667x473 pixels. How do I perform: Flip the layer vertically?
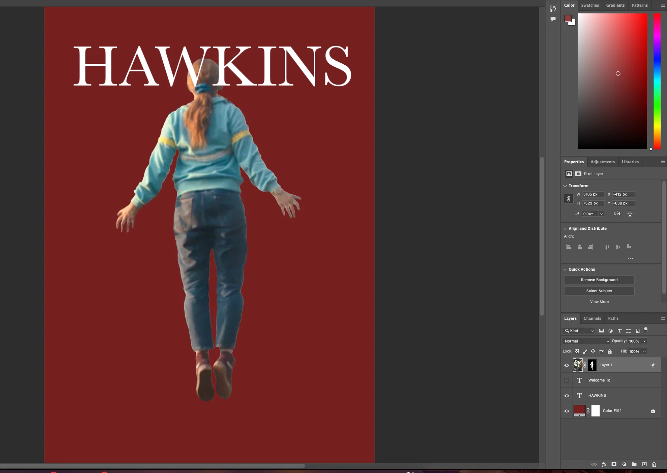click(630, 214)
